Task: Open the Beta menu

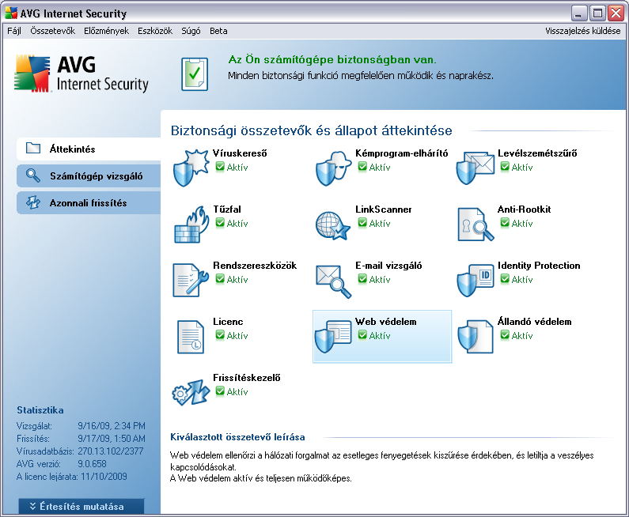Action: (218, 31)
